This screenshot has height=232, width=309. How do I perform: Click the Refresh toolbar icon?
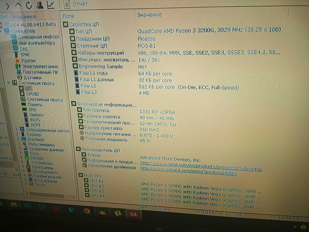pos(29,5)
